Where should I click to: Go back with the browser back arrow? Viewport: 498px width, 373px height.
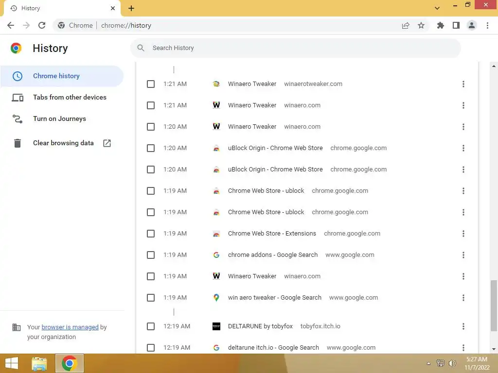click(11, 25)
